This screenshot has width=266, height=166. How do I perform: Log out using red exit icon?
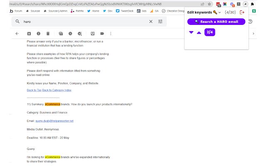coord(242,12)
